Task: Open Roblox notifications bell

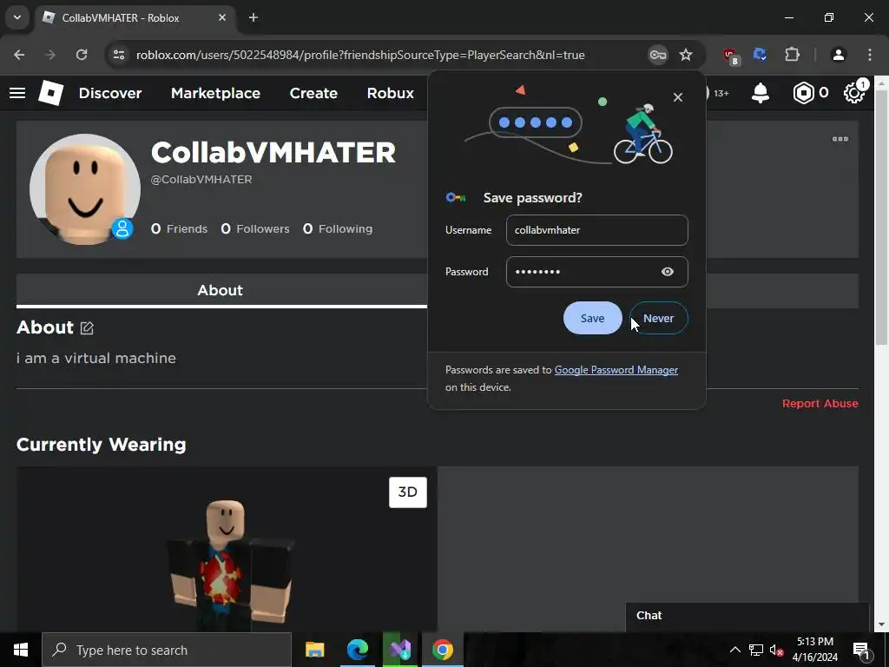Action: coord(761,93)
